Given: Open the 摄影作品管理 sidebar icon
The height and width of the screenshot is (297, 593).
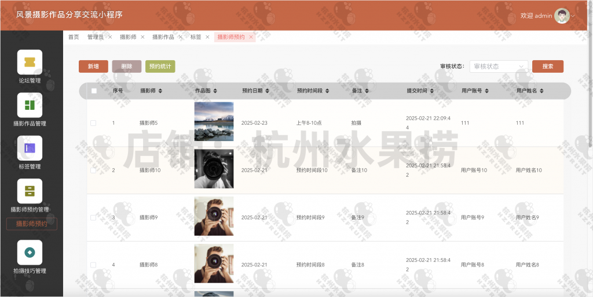Looking at the screenshot, I should tap(30, 105).
